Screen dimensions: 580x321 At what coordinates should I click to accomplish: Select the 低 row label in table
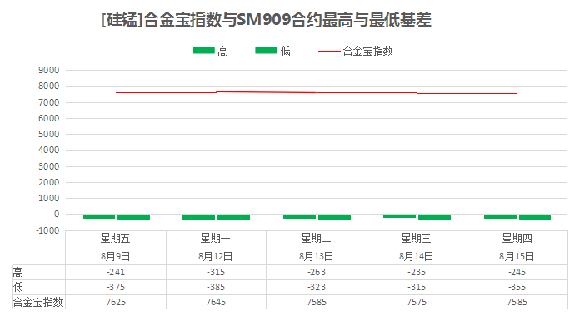[17, 287]
